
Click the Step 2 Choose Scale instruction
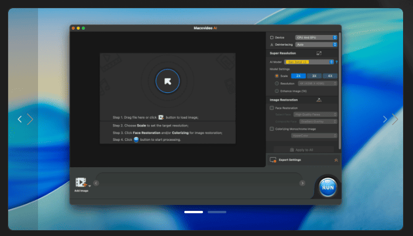coord(150,126)
